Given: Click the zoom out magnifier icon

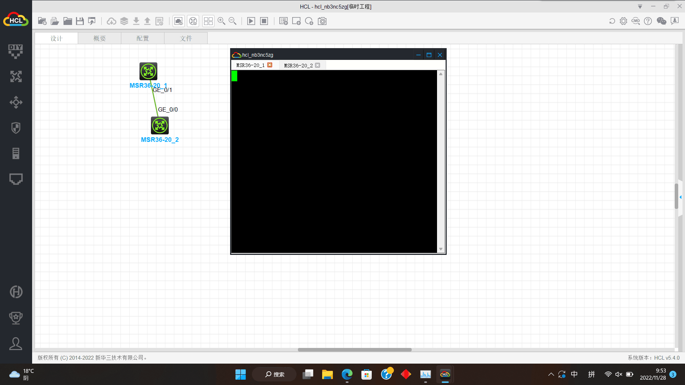Looking at the screenshot, I should pos(233,21).
